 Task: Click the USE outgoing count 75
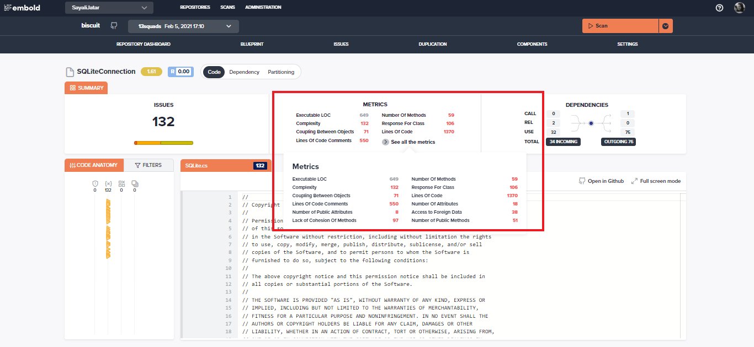(x=628, y=132)
